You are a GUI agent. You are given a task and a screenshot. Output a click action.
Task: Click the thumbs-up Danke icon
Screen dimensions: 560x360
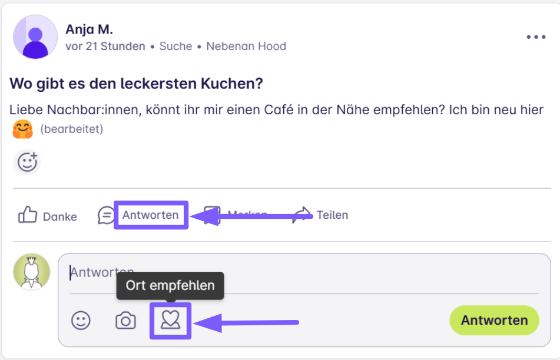tap(28, 215)
